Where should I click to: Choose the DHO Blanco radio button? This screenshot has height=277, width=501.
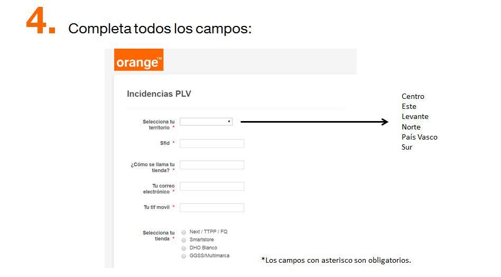point(184,248)
